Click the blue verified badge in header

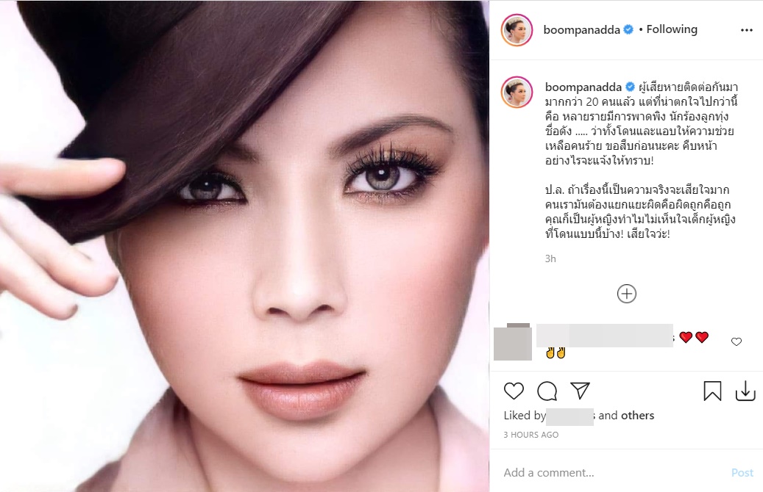pos(628,29)
